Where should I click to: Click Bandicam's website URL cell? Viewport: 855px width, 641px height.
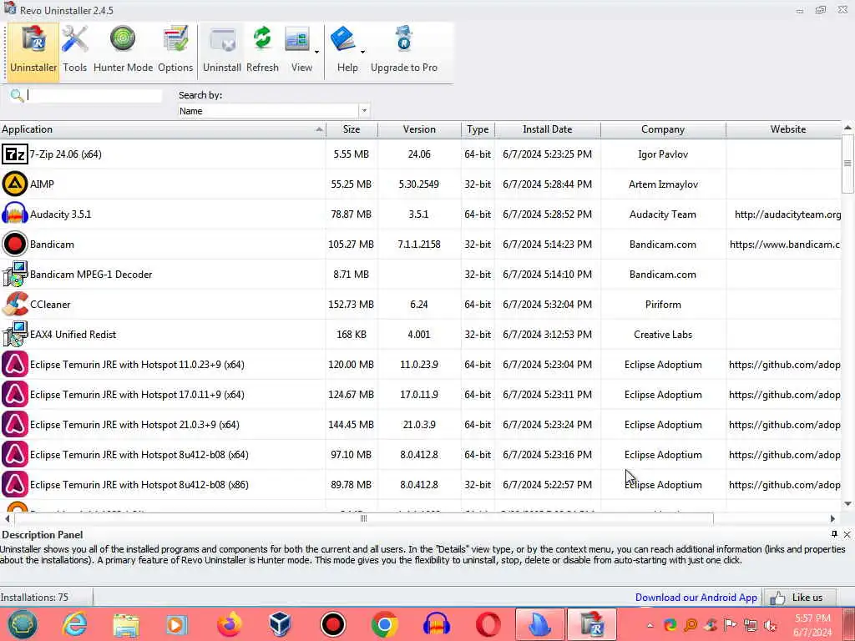[785, 245]
